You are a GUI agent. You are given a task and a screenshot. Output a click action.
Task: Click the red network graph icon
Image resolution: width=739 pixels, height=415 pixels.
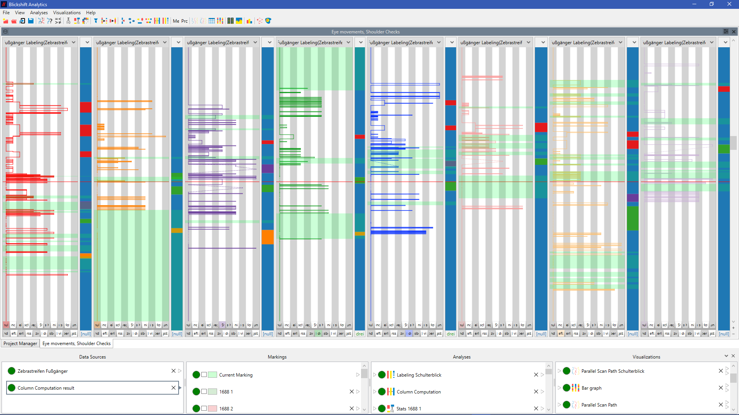tap(260, 21)
